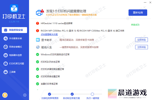The image size is (153, 100).
Task: Click green check for 发票打印字库正常
Action: coord(37,84)
